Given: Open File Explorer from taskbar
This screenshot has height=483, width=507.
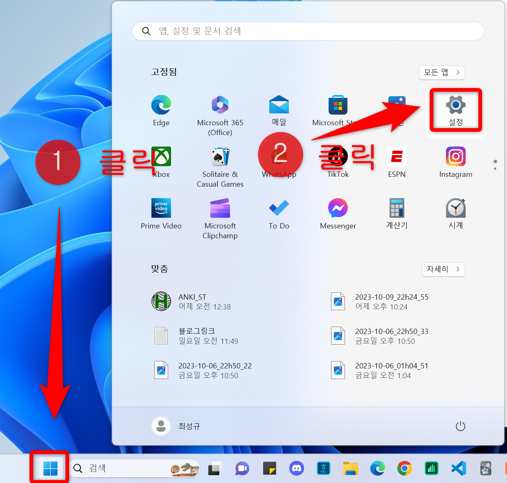Looking at the screenshot, I should pos(351,468).
